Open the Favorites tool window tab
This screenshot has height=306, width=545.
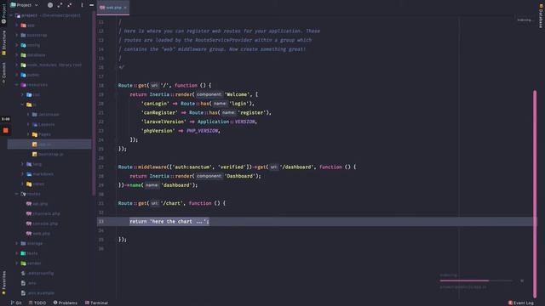click(3, 283)
